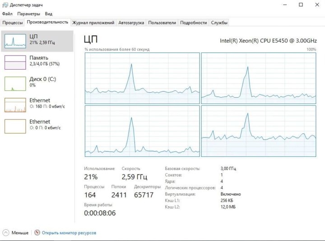Click the Task Manager title bar icon
The width and height of the screenshot is (325, 241).
coord(5,5)
